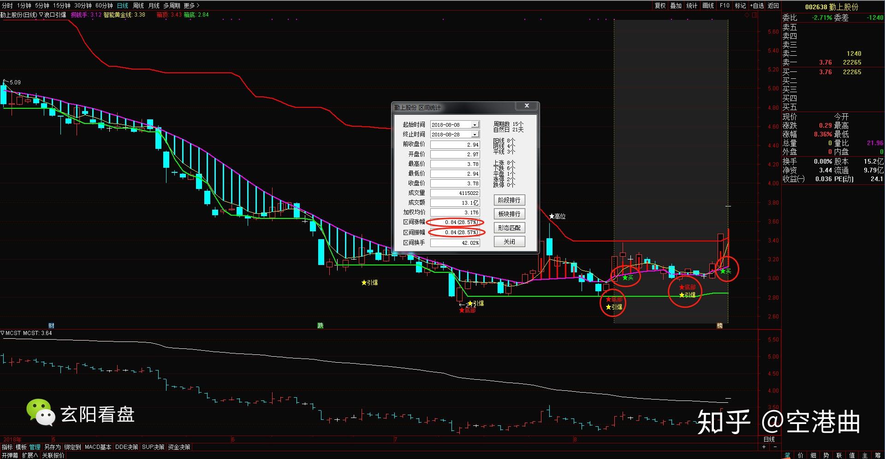Click the 指标 button in bottom bar

7,447
